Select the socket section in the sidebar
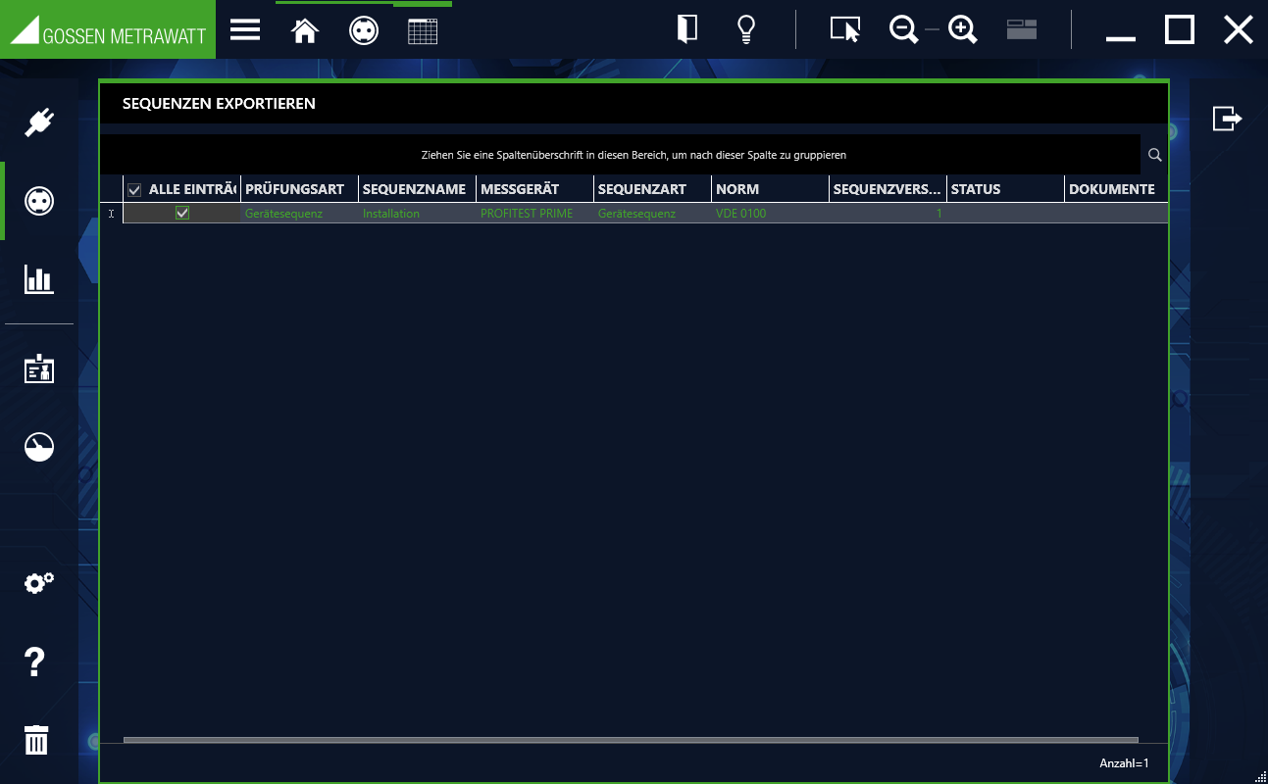1268x784 pixels. pyautogui.click(x=39, y=201)
